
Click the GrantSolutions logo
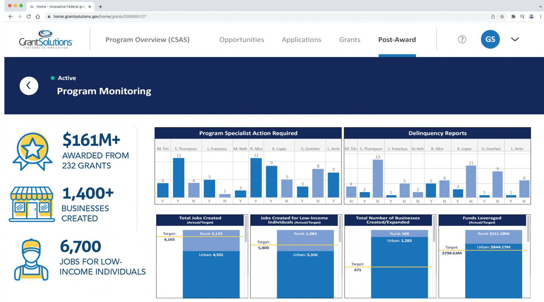[46, 39]
